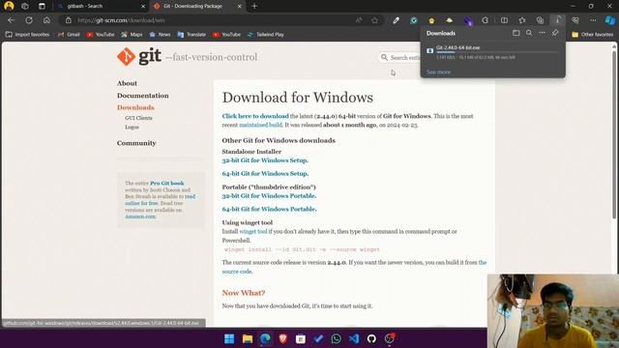Open the tab actions menu icon
The image size is (619, 348).
(x=42, y=6)
